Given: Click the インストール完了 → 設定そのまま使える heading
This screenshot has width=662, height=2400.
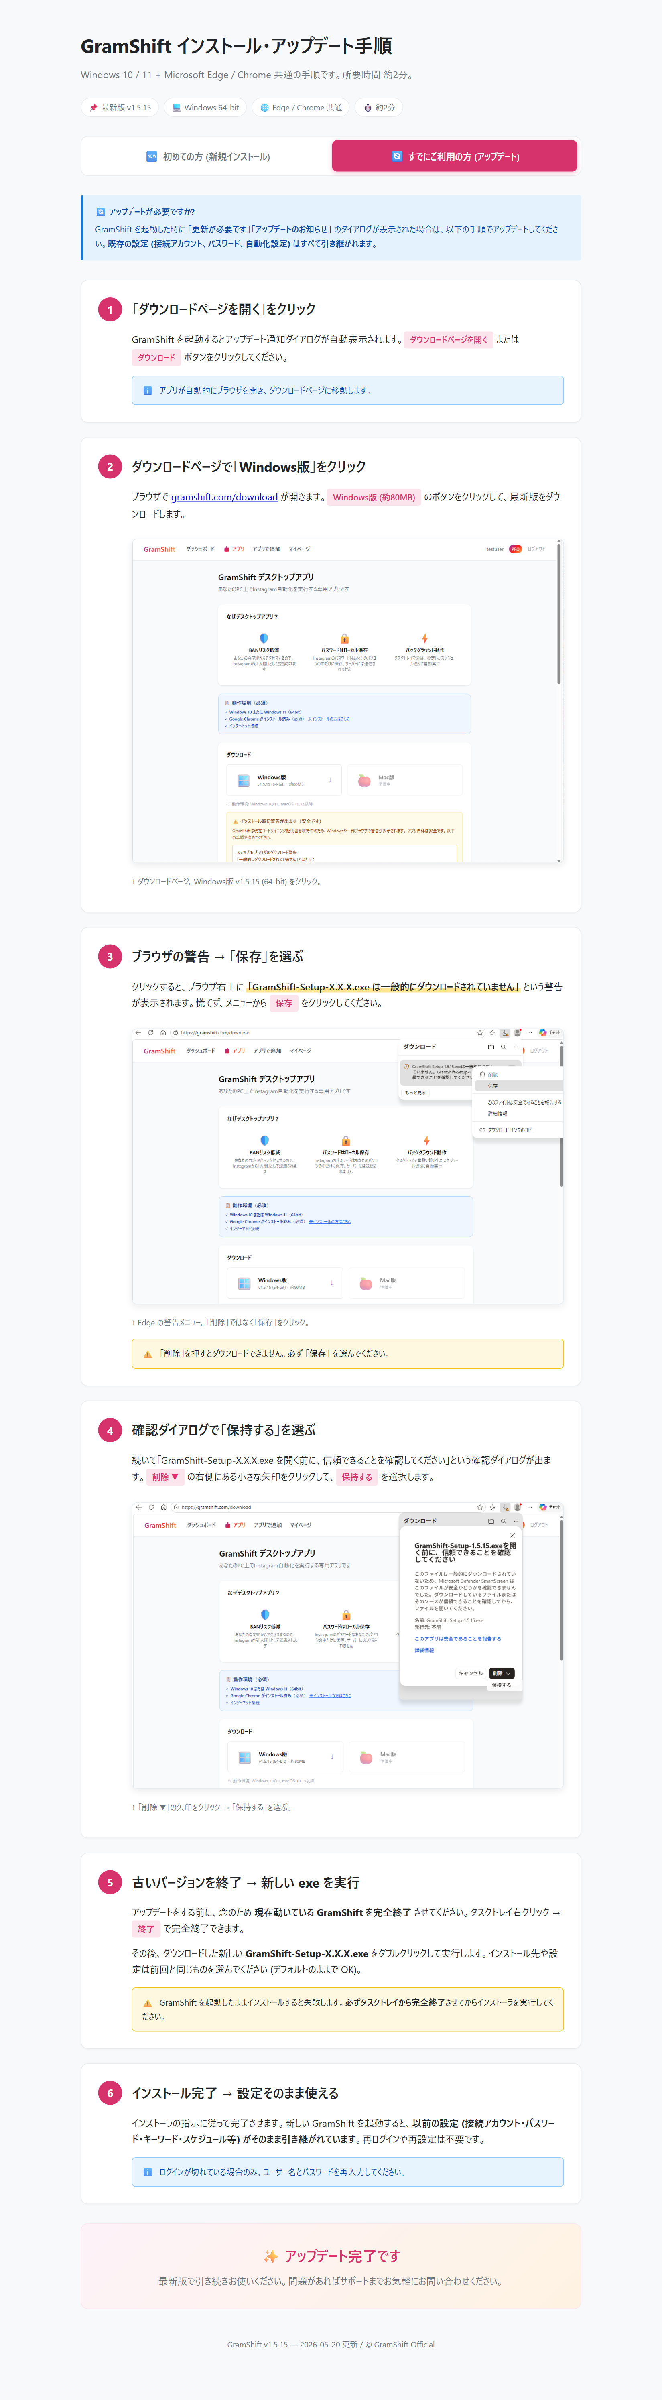Looking at the screenshot, I should (235, 2093).
